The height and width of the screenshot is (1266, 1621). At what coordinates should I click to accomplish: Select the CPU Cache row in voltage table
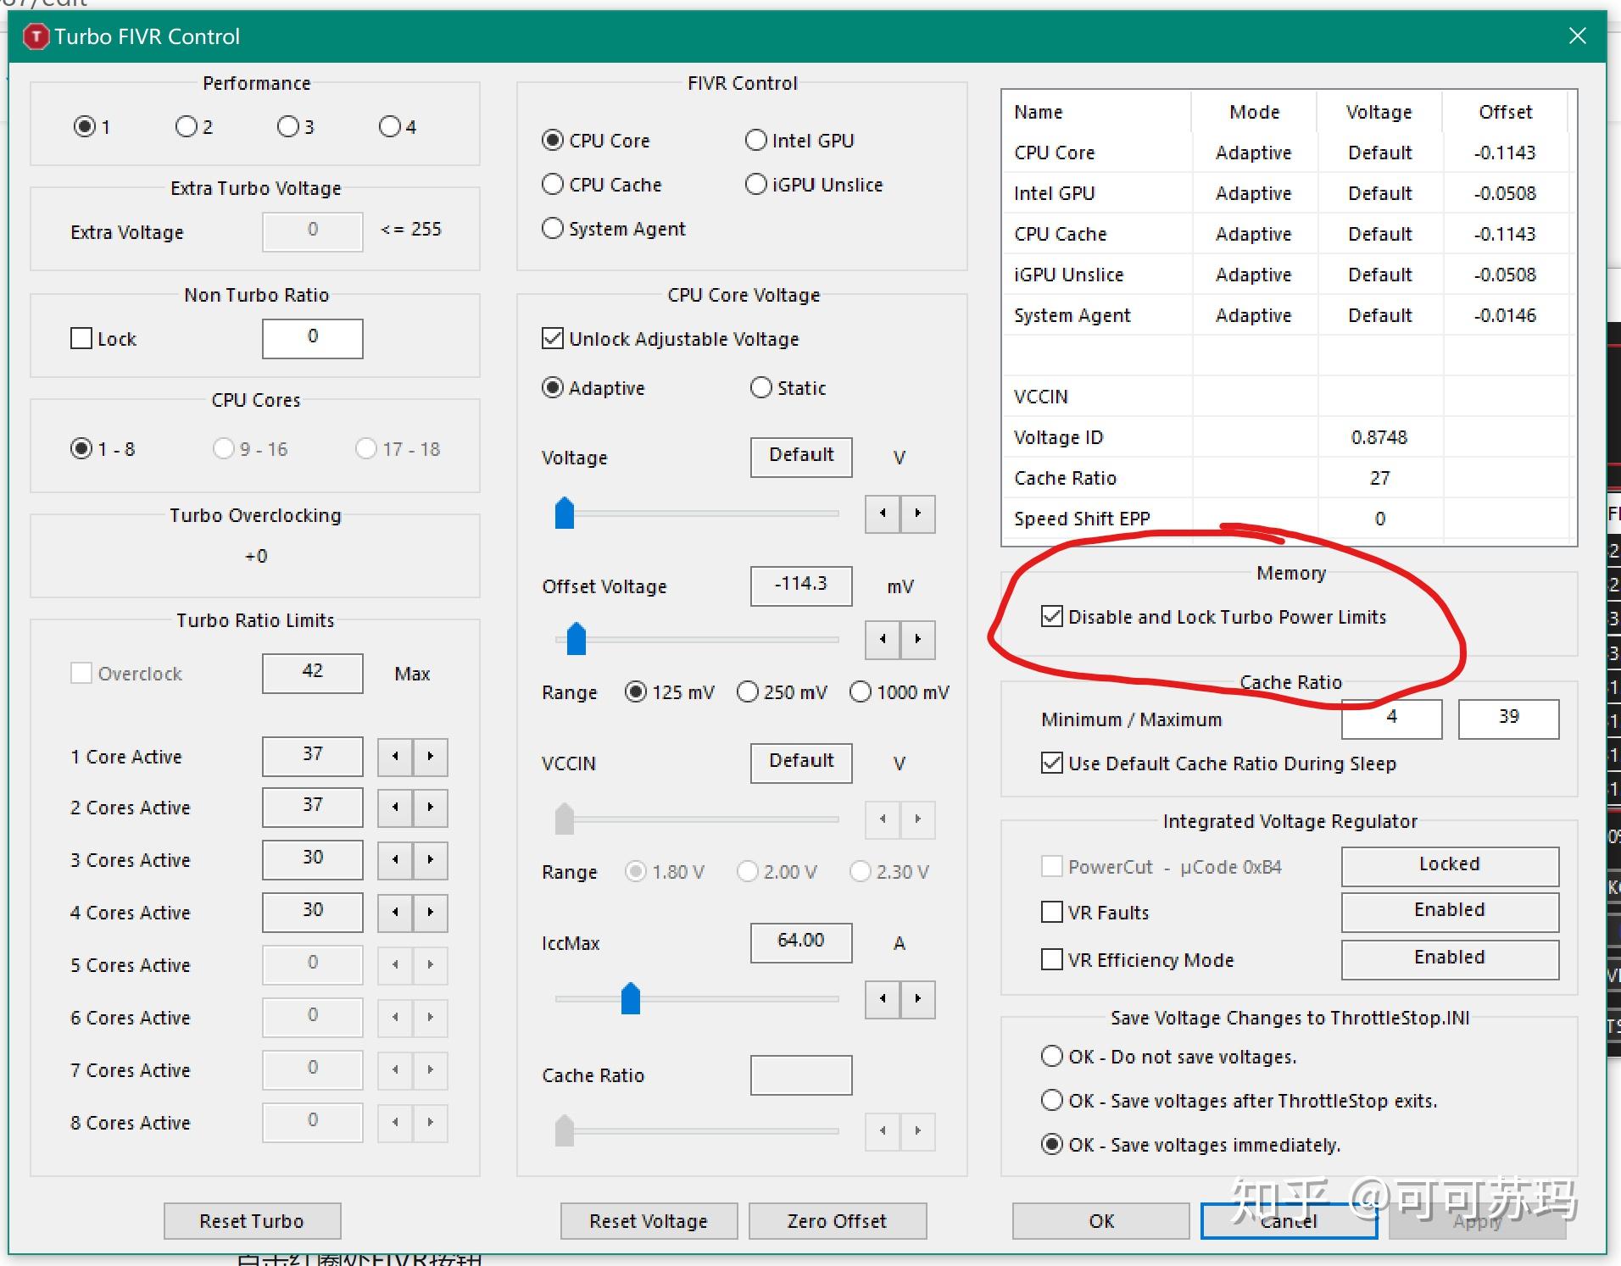[1289, 234]
